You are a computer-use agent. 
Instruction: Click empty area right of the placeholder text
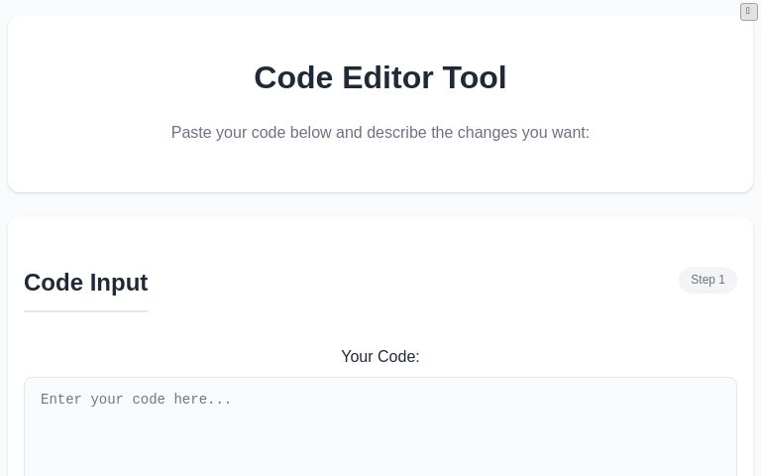[x=495, y=400]
